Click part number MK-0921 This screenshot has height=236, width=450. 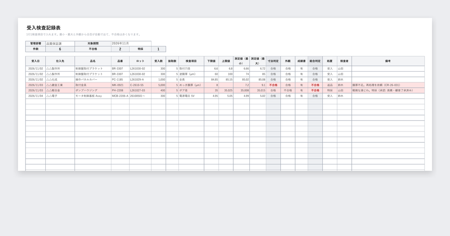(x=120, y=85)
